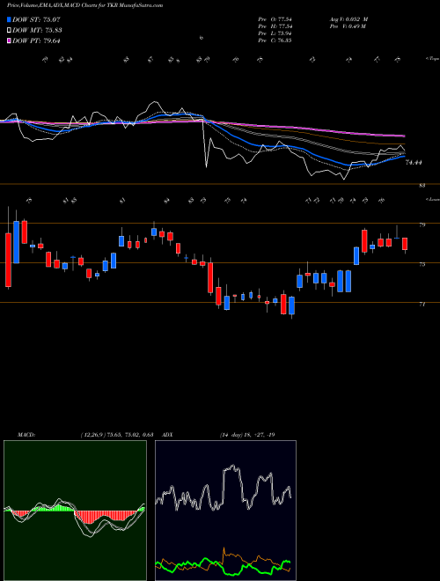
Task: Click the last red candlestick on the right
Action: click(405, 244)
